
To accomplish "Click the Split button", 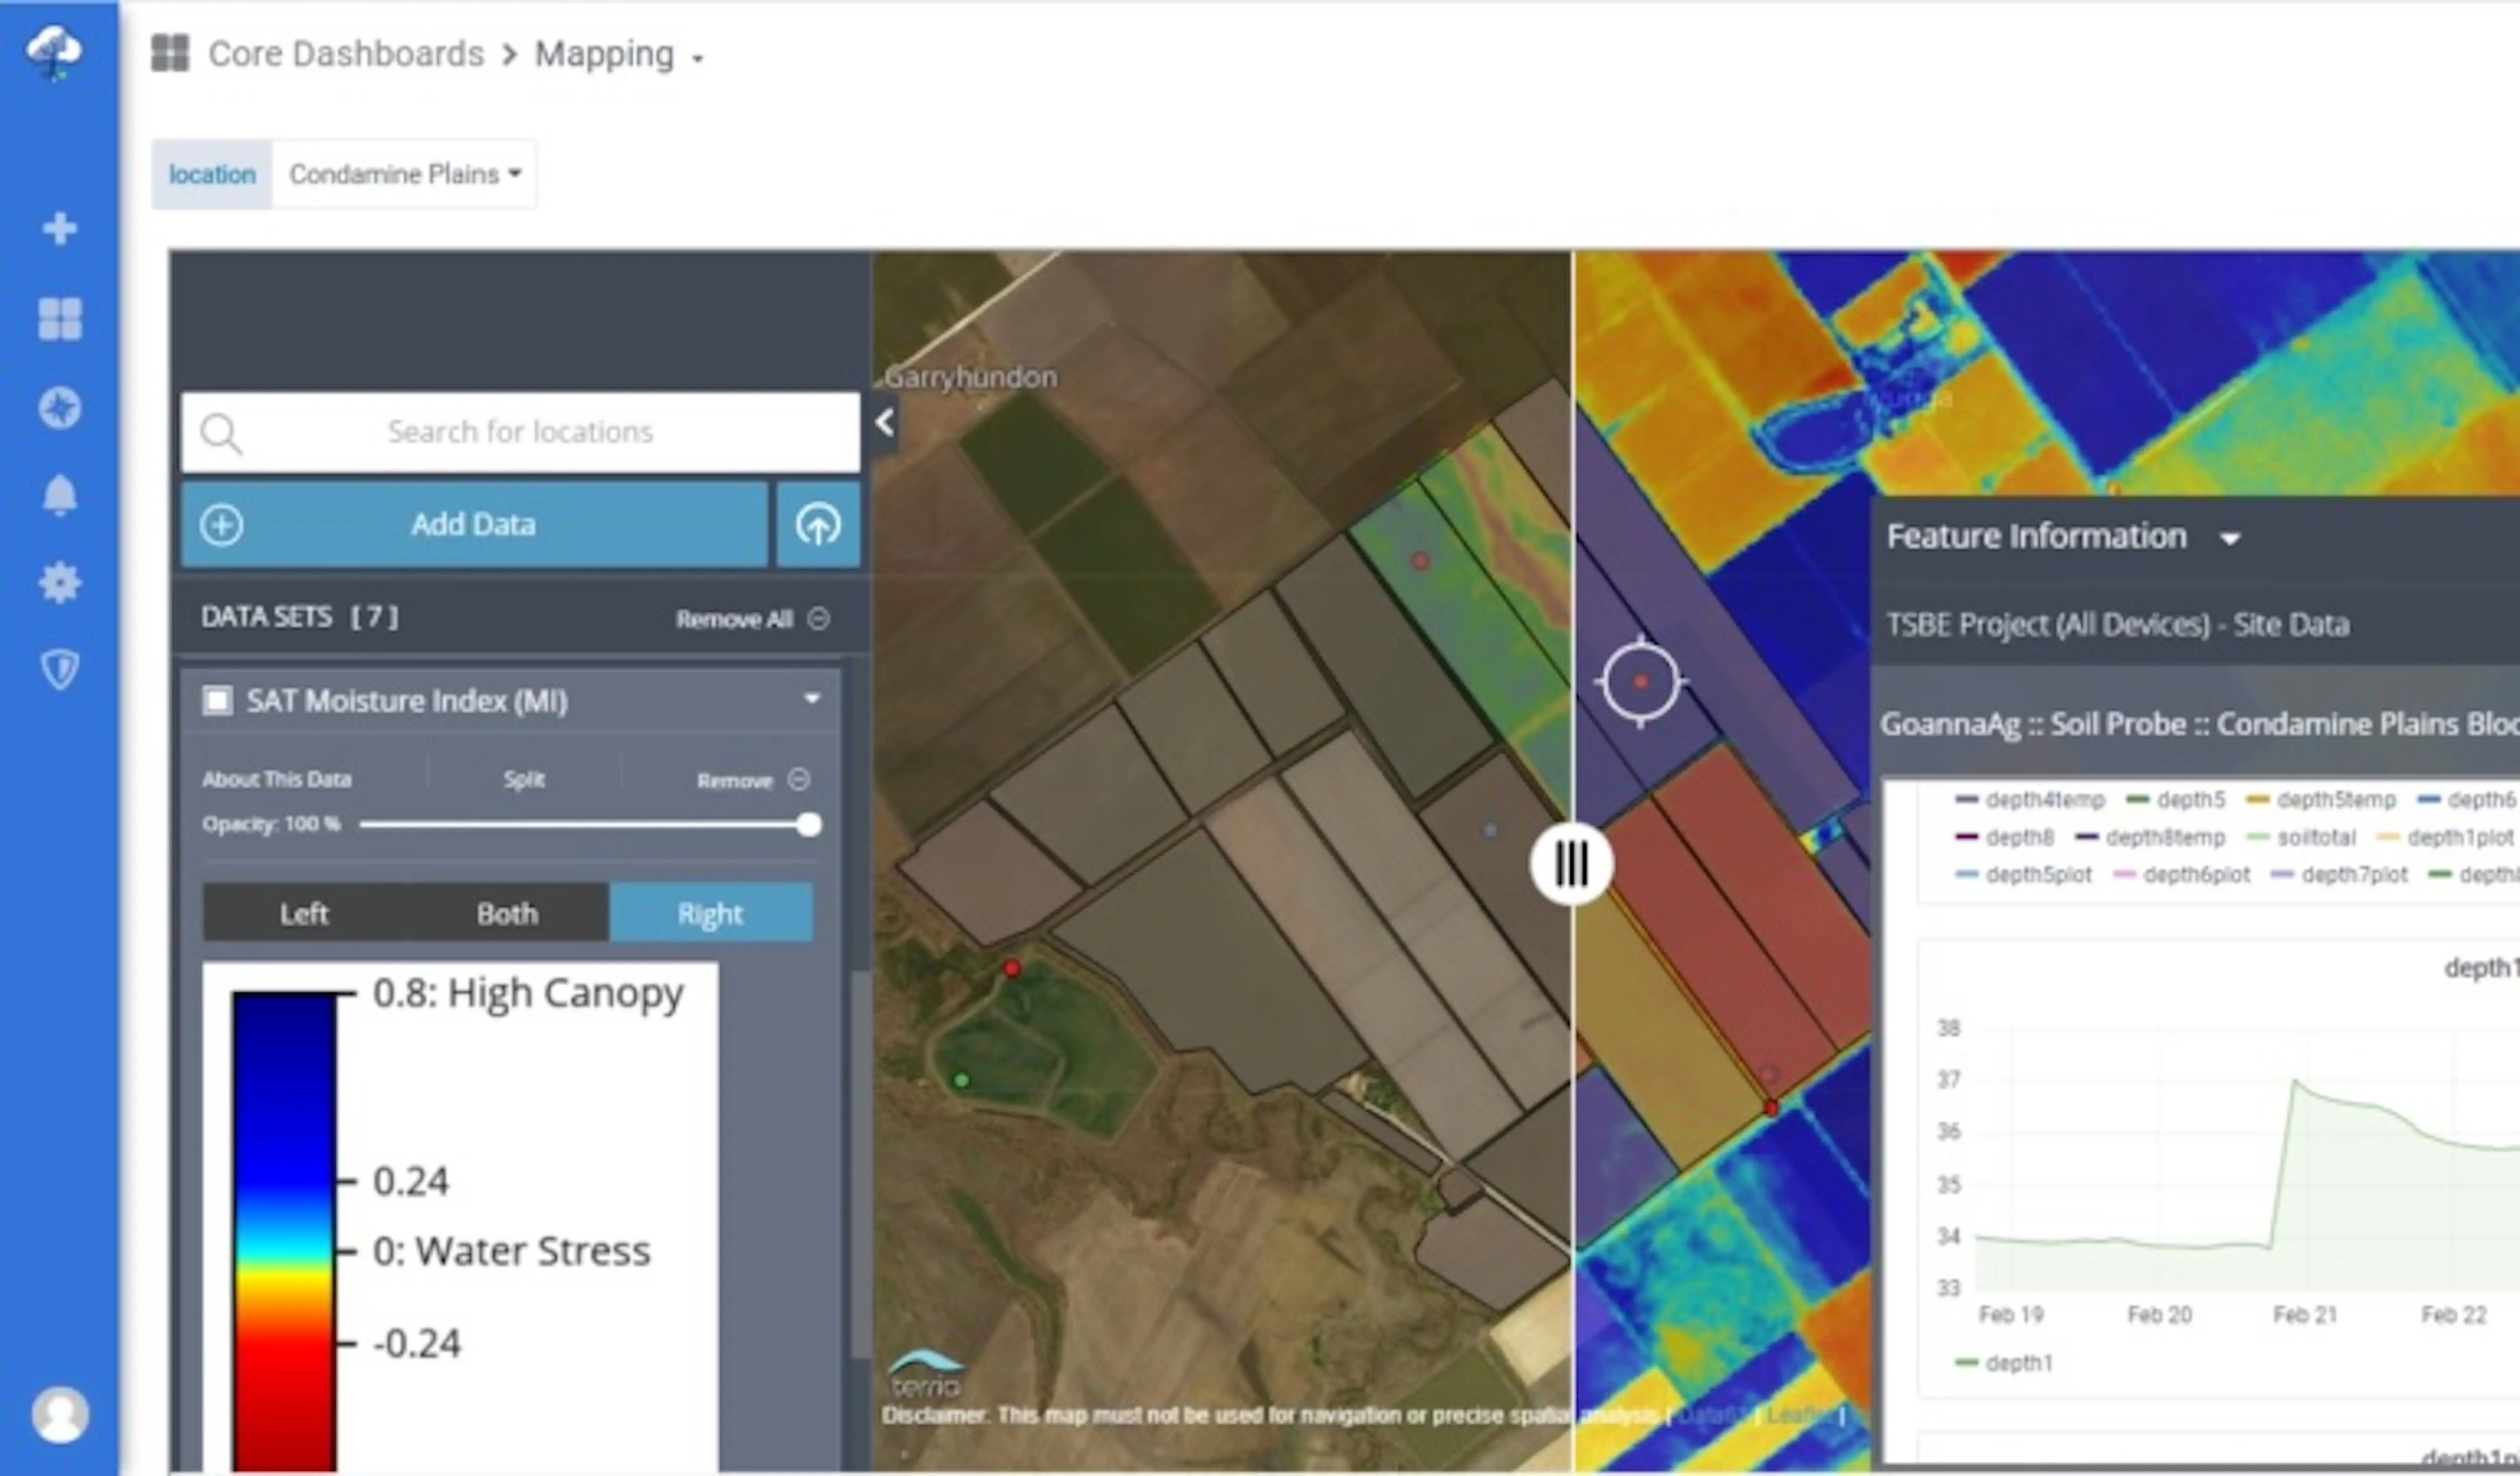I will click(525, 779).
